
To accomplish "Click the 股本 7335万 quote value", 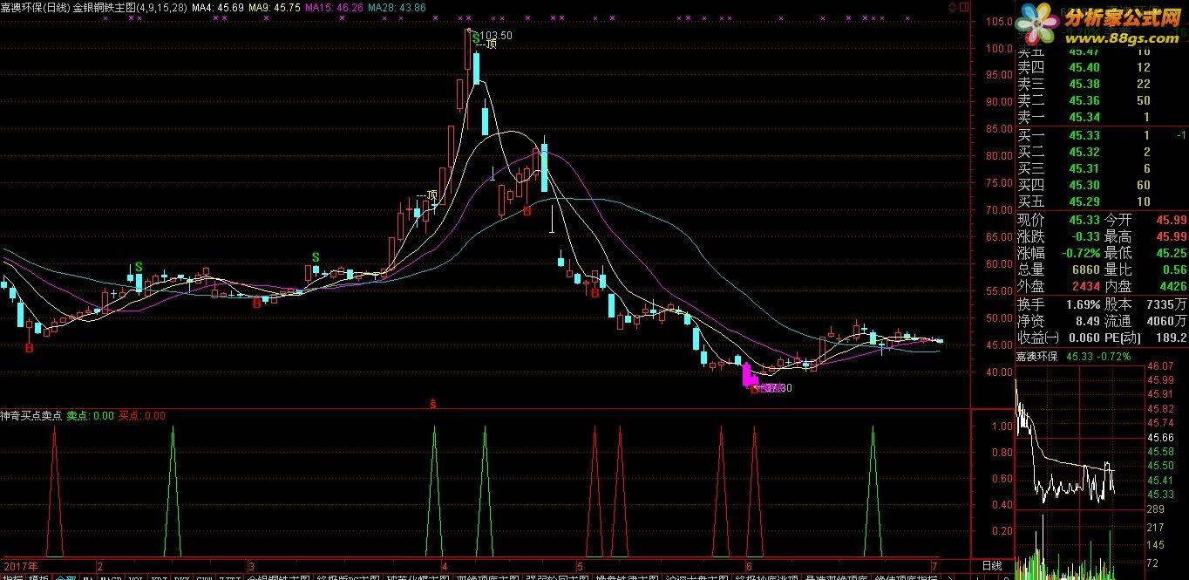I will pos(1169,304).
